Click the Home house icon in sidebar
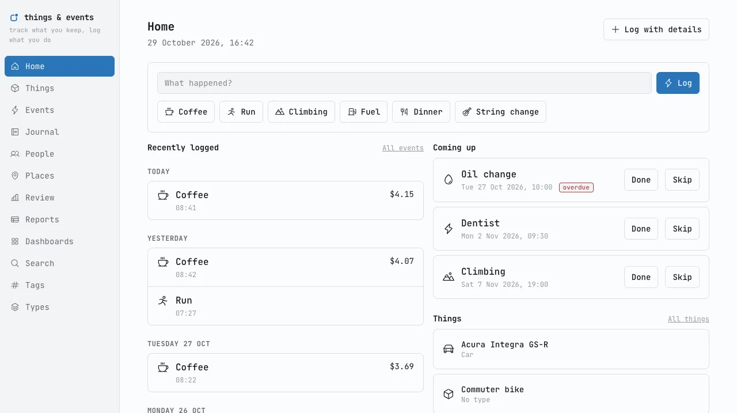This screenshot has width=737, height=413. pyautogui.click(x=15, y=66)
